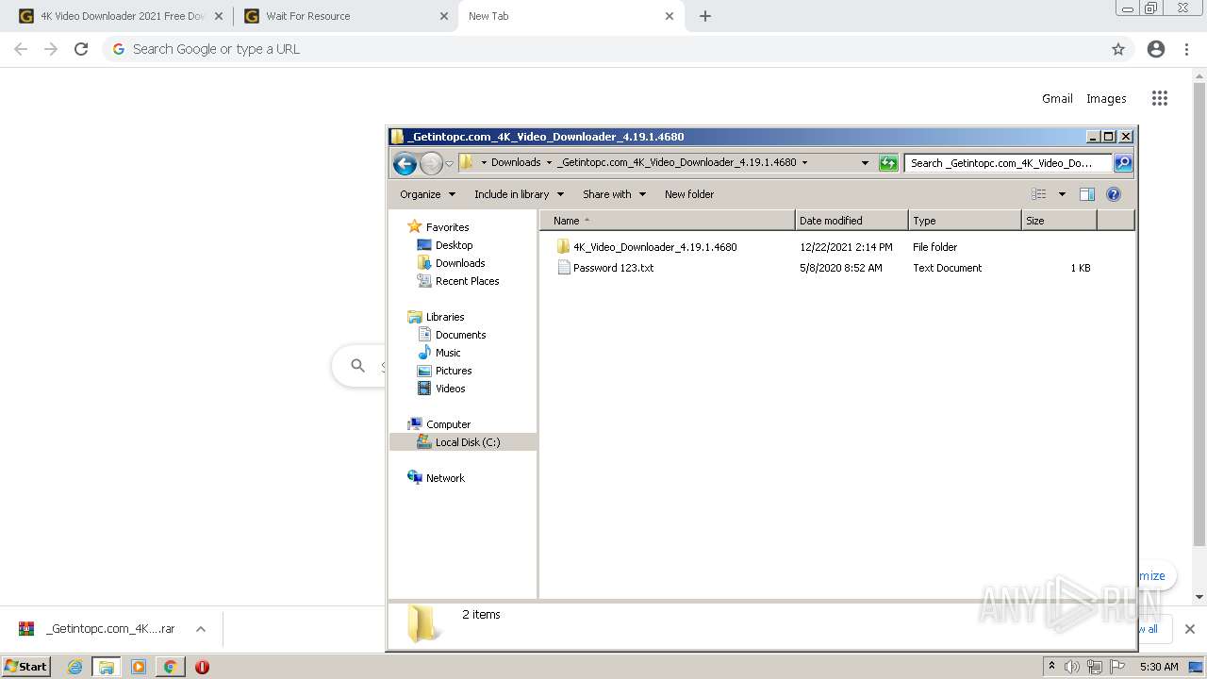Viewport: 1207px width, 679px height.
Task: Select Desktop in the navigation pane
Action: 454,245
